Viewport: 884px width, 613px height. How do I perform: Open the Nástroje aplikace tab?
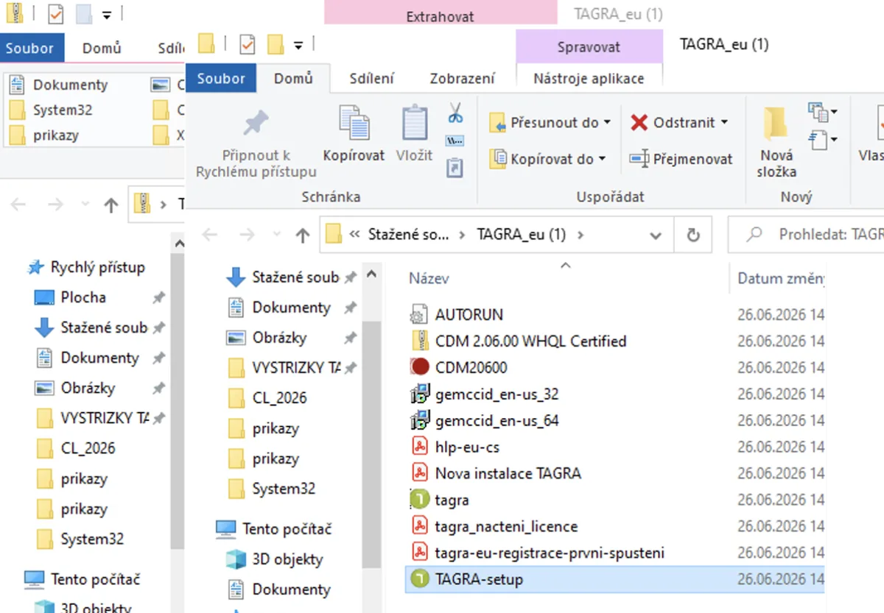589,78
